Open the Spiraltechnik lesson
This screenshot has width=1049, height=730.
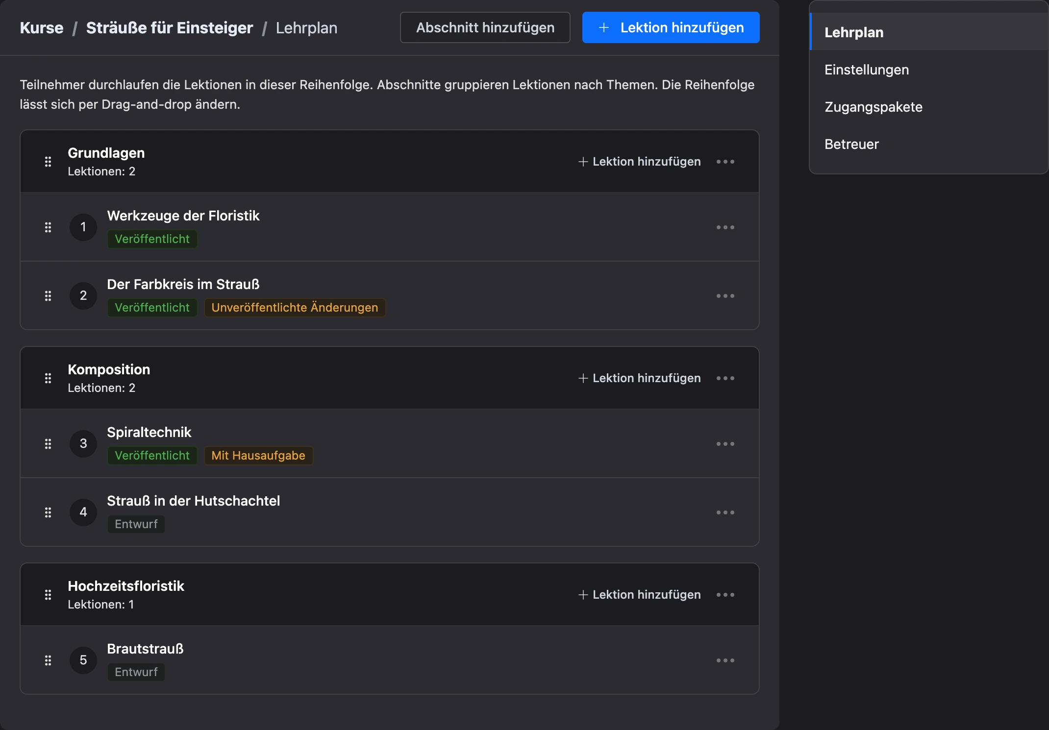(149, 432)
